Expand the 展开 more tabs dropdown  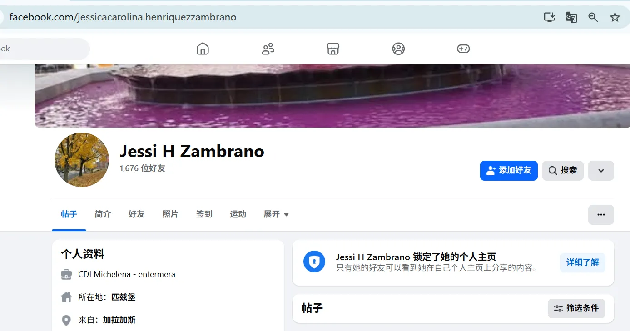click(276, 214)
